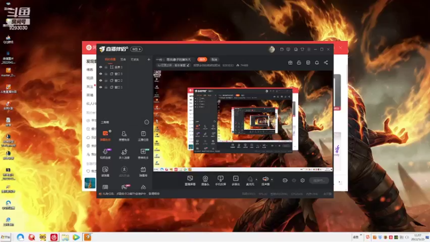The image size is (430, 242).
Task: Click the record icon beside the gear
Action: pyautogui.click(x=285, y=180)
